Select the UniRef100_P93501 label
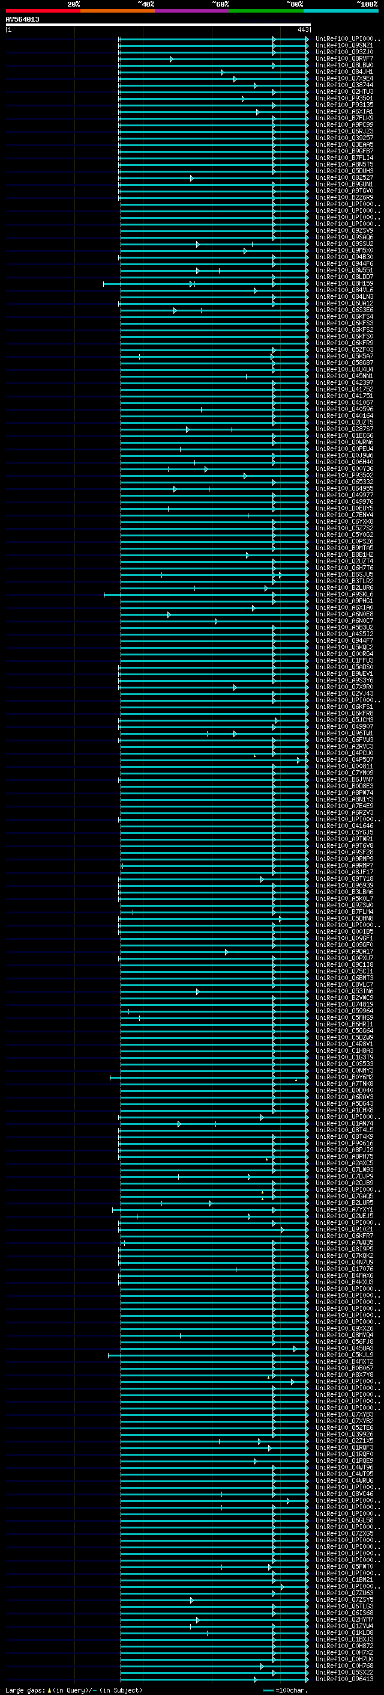Image resolution: width=384 pixels, height=1695 pixels. 344,98
